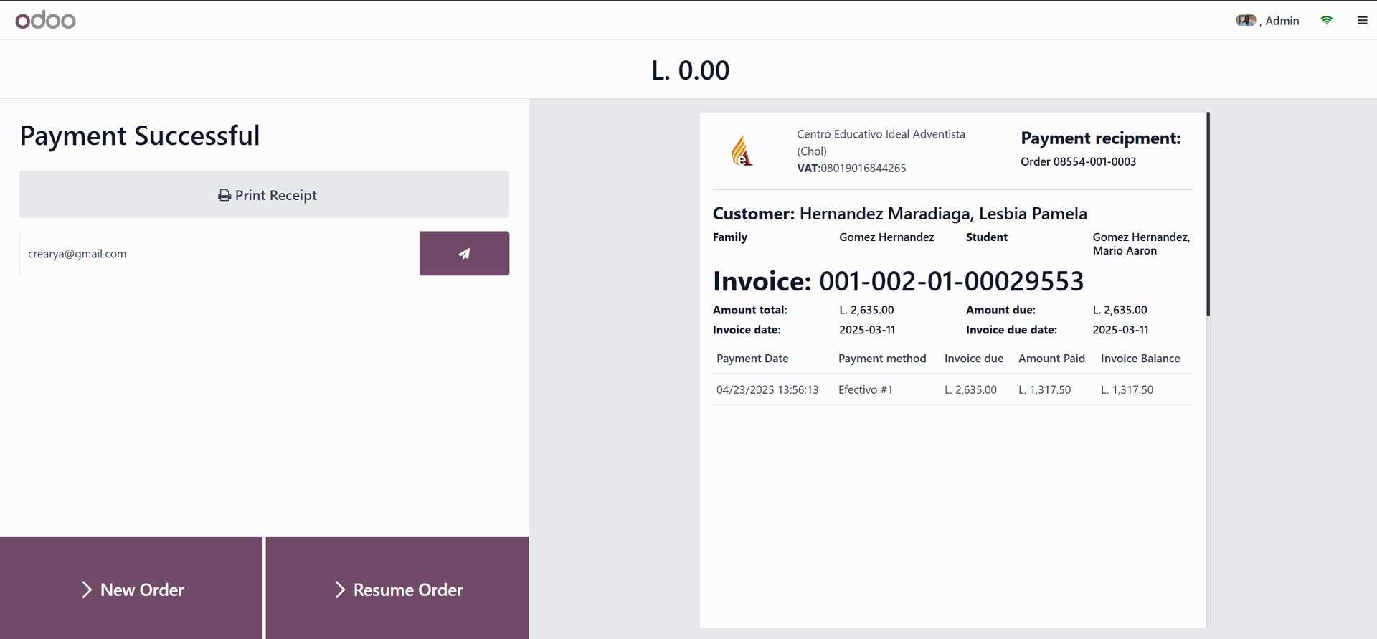Click the Odoo logo
Viewport: 1377px width, 639px height.
pyautogui.click(x=45, y=20)
